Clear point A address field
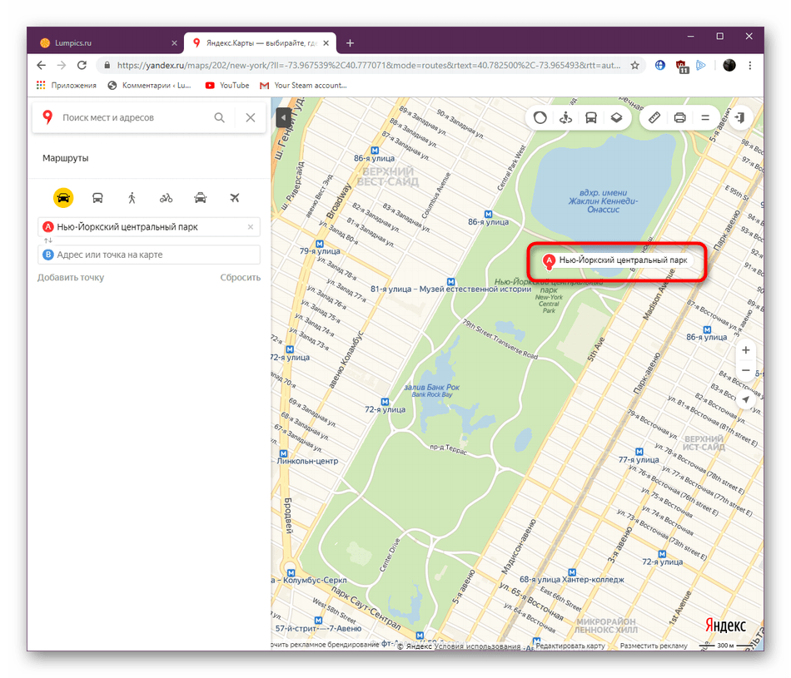Screen dimensions: 791x678 [251, 227]
